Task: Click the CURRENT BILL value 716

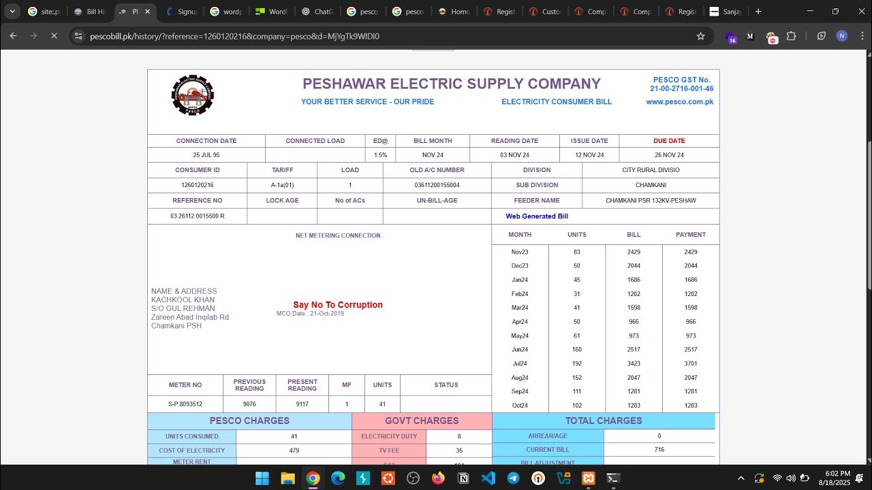Action: coord(659,450)
